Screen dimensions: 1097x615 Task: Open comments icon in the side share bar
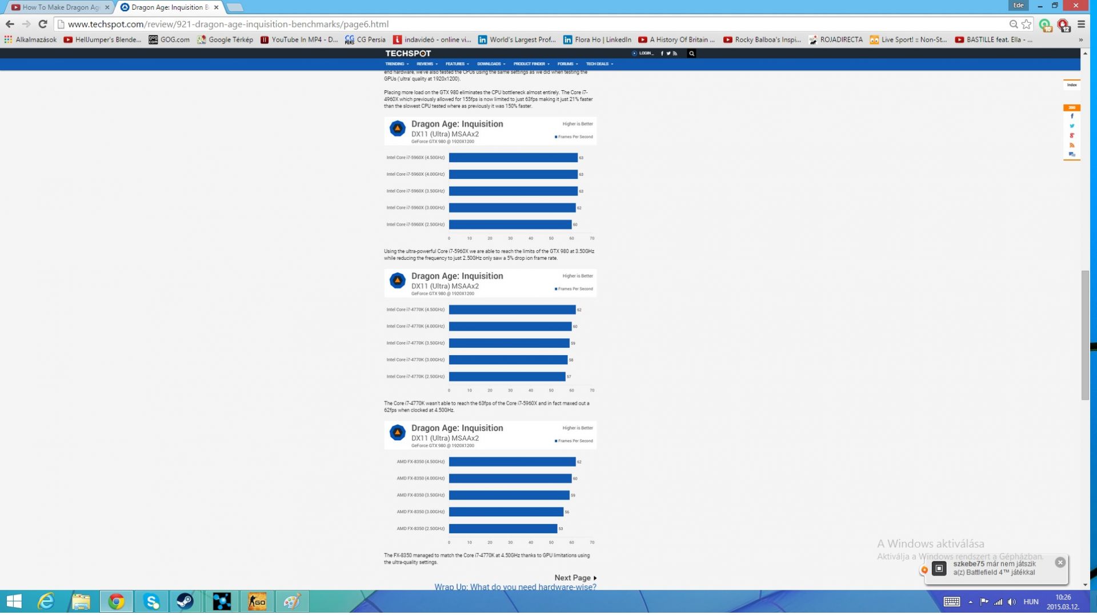[1072, 155]
